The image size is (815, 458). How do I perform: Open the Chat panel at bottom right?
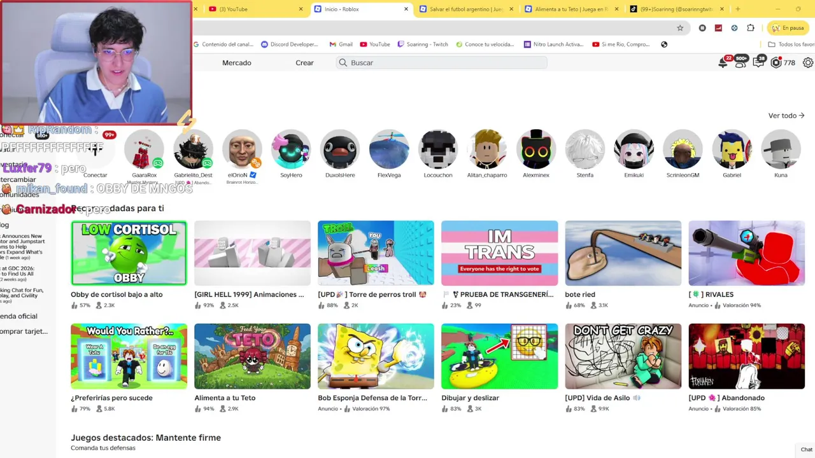pos(806,450)
